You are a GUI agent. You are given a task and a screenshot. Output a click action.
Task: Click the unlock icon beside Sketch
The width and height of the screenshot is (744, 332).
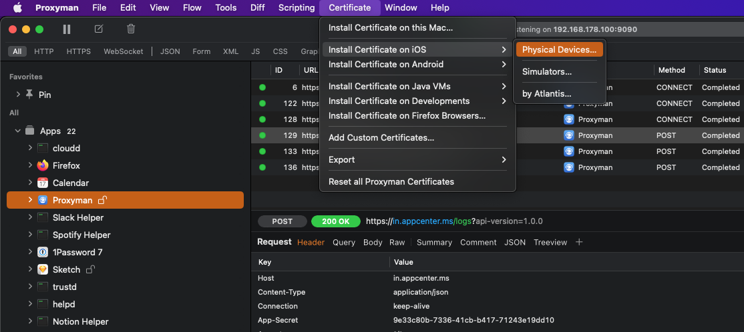90,269
